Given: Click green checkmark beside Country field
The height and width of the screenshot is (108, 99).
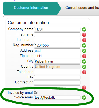Looking at the screenshot, I should coord(84,67).
